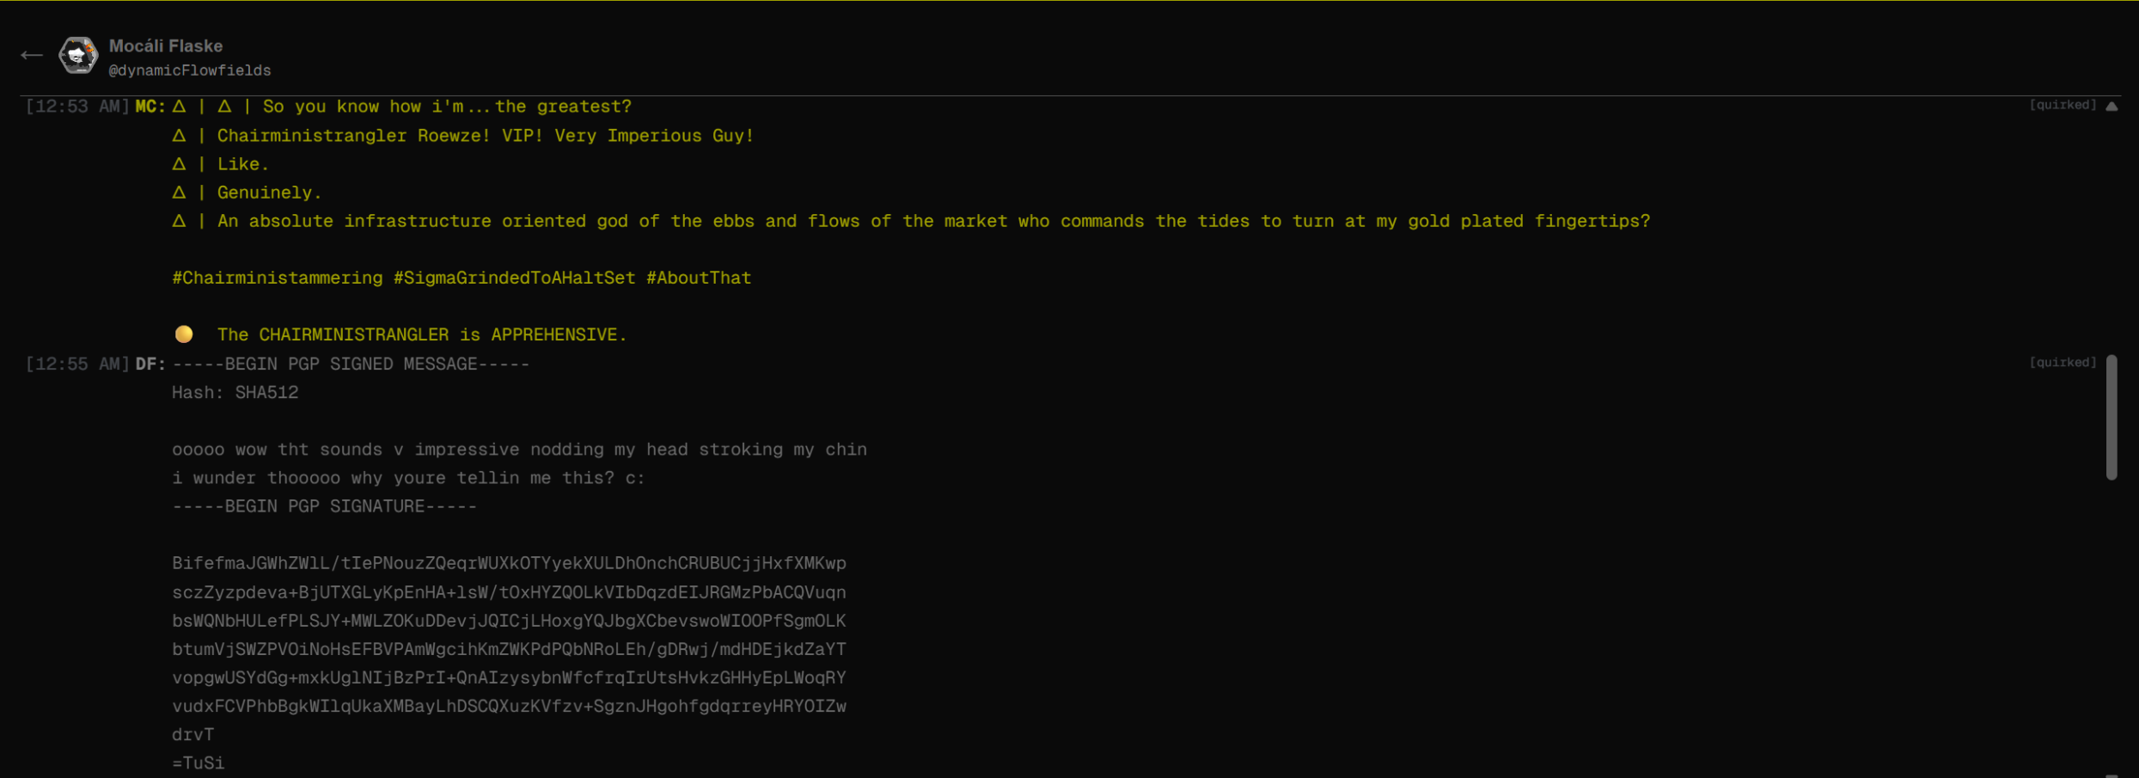This screenshot has width=2139, height=778.
Task: Open the #SigmaGrindedToAHaltSet hashtag
Action: coord(515,278)
